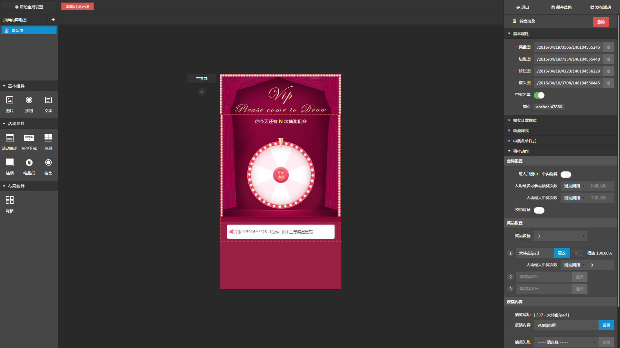Select the 文本 text component icon
The width and height of the screenshot is (620, 348).
[48, 100]
